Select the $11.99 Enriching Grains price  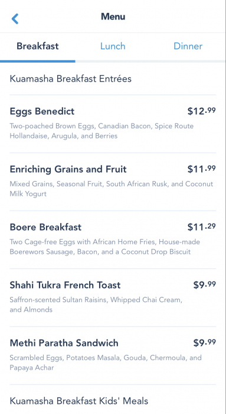[201, 169]
